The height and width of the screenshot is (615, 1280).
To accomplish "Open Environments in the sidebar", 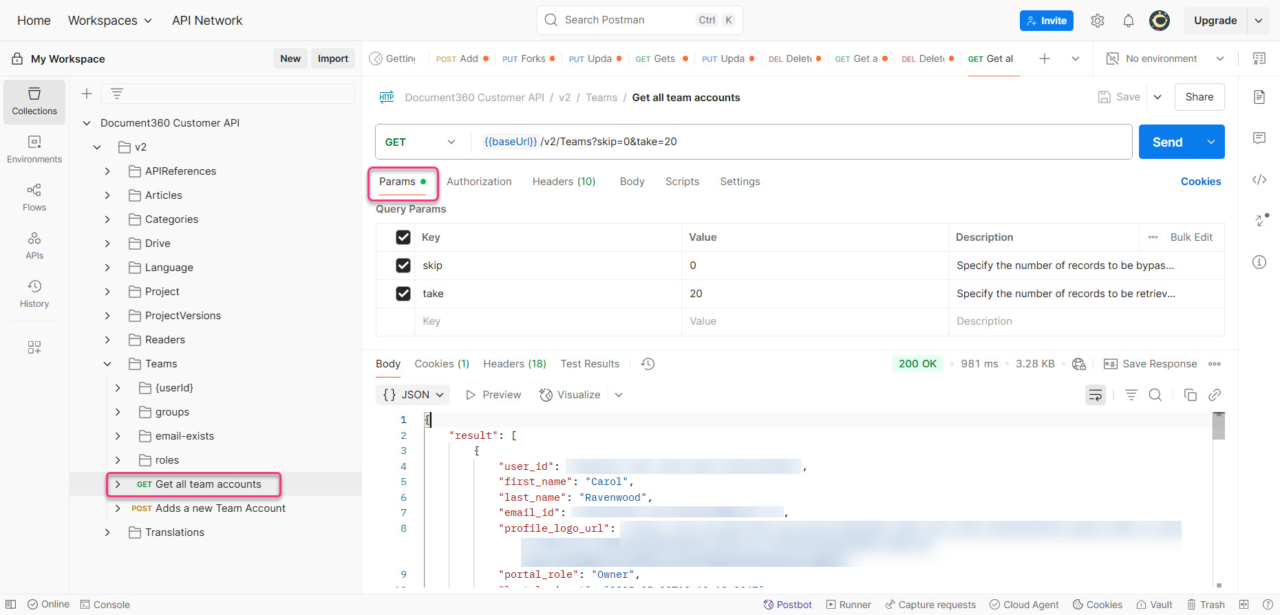I will tap(34, 149).
